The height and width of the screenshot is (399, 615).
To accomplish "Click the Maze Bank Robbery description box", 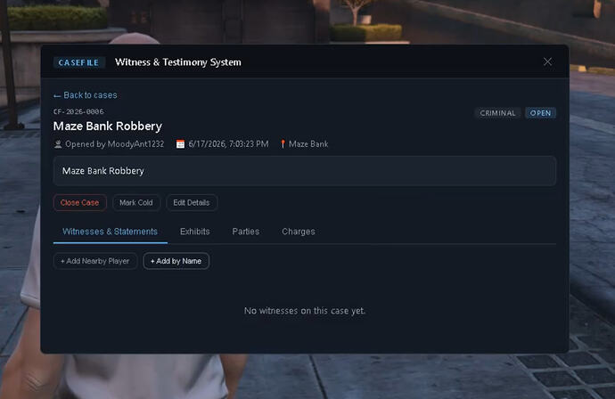I will coord(305,171).
